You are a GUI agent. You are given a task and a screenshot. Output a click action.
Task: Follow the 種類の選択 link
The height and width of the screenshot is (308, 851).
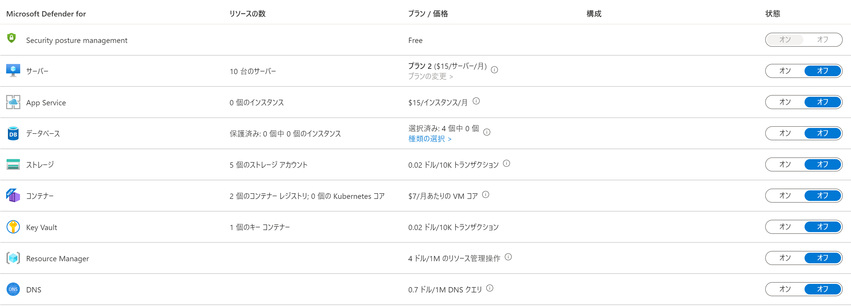coord(427,139)
